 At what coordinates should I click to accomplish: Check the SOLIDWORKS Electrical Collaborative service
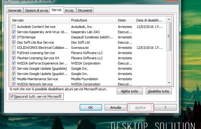[x=14, y=48]
